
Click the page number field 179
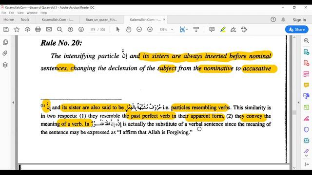click(93, 29)
